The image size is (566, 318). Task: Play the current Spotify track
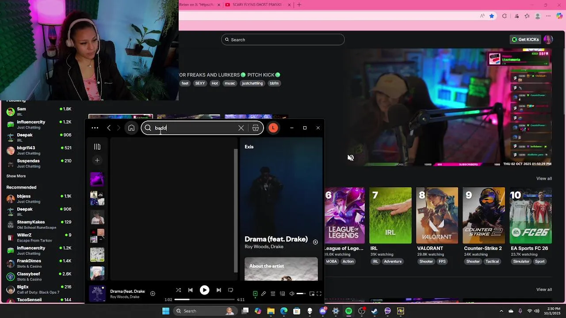[x=204, y=290]
